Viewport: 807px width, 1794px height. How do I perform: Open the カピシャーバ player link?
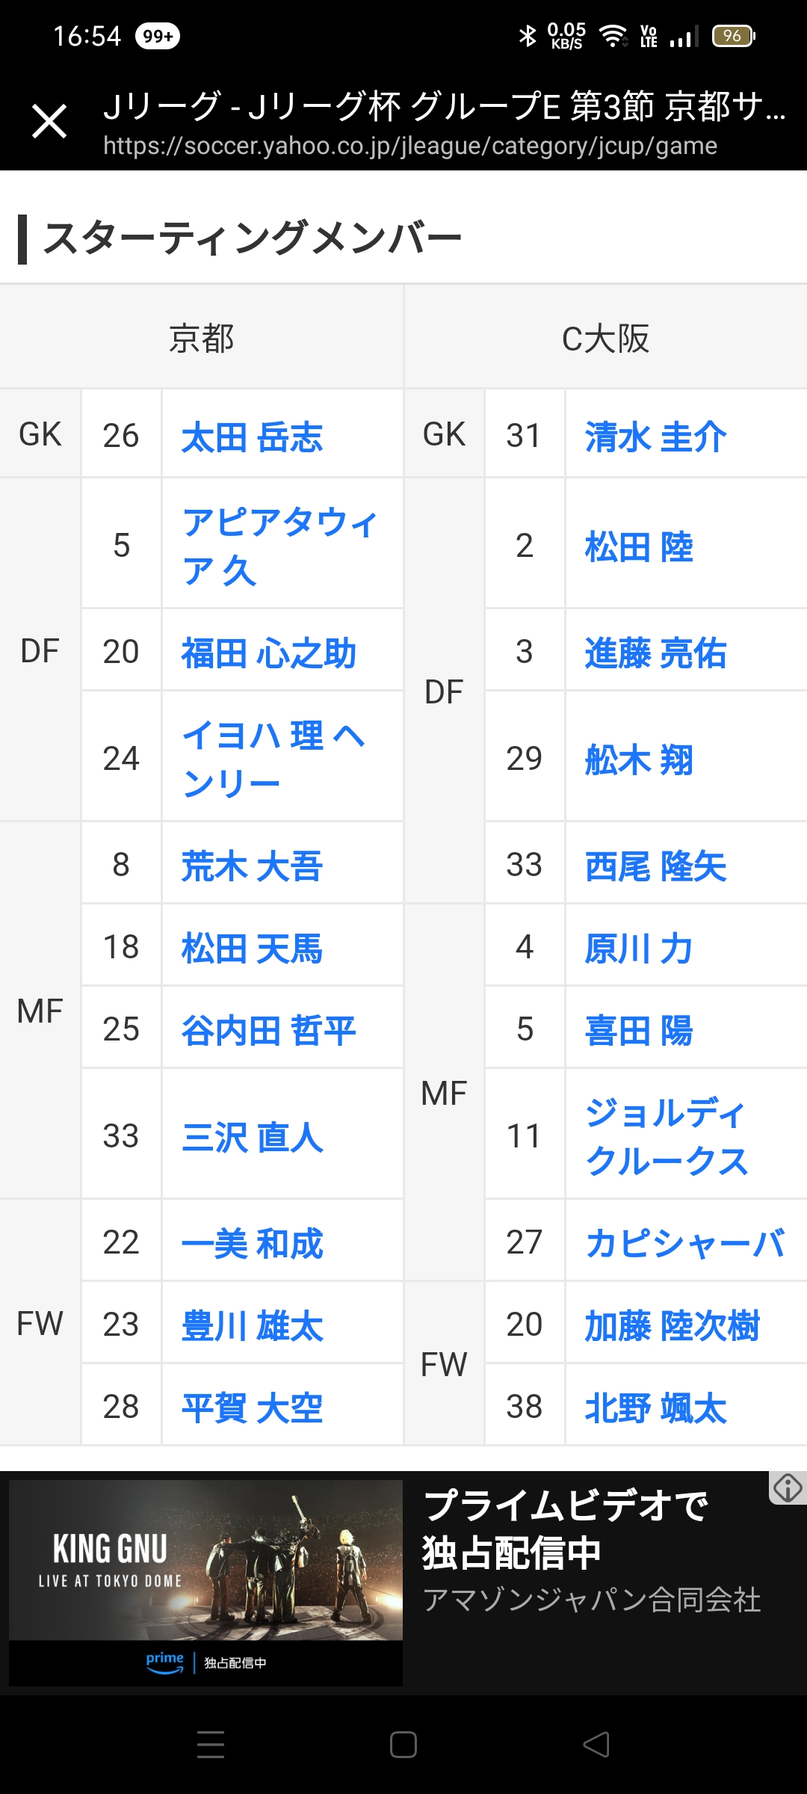tap(685, 1243)
